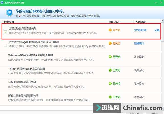Select the 远程注册表服务是否已关闭 title
Image resolution: width=164 pixels, height=114 pixels.
pos(23,96)
